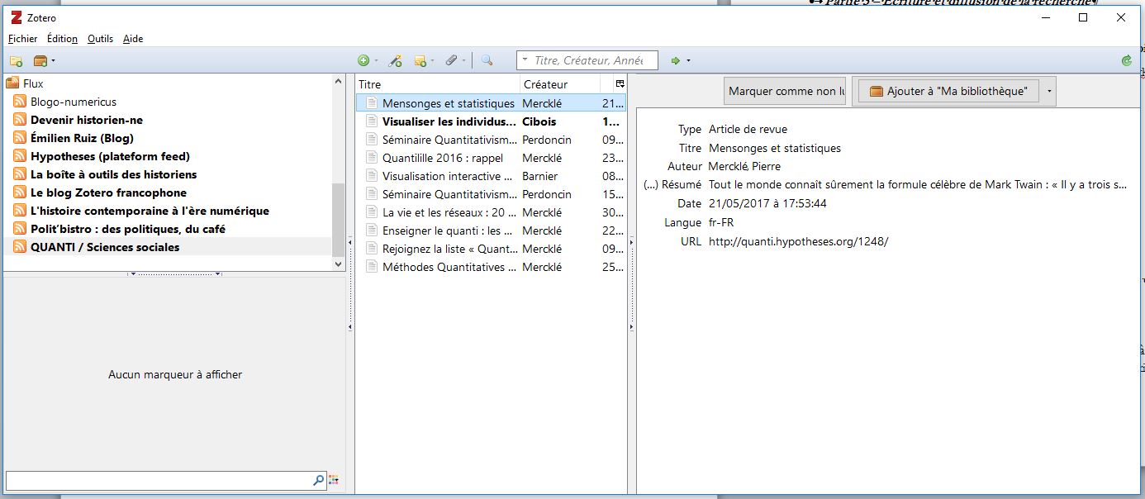Open dropdown arrow beside New Note icon
Screen dimensions: 1145x499
click(x=434, y=60)
